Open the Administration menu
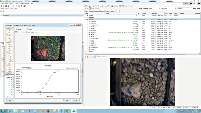Viewport: 201px width, 113px height. (x=24, y=4)
